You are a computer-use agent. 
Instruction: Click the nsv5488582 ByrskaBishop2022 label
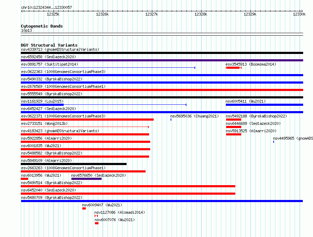[x=52, y=153]
